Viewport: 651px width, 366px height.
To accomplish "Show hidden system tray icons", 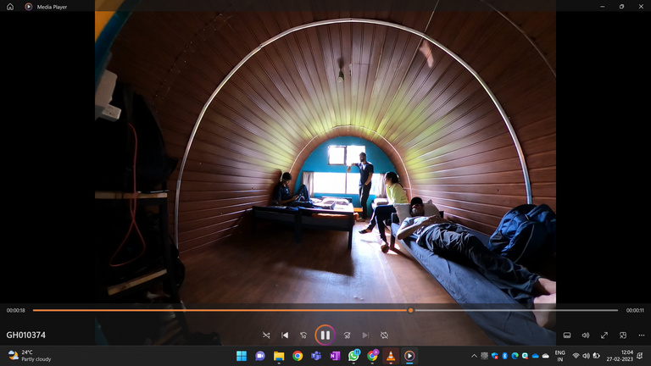I will point(474,356).
